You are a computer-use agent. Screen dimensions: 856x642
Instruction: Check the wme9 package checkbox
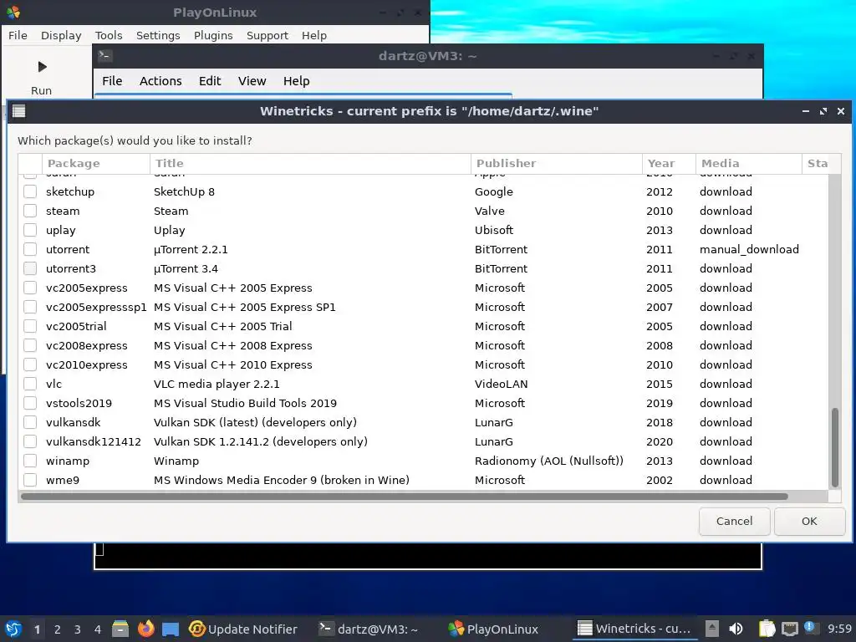[30, 480]
